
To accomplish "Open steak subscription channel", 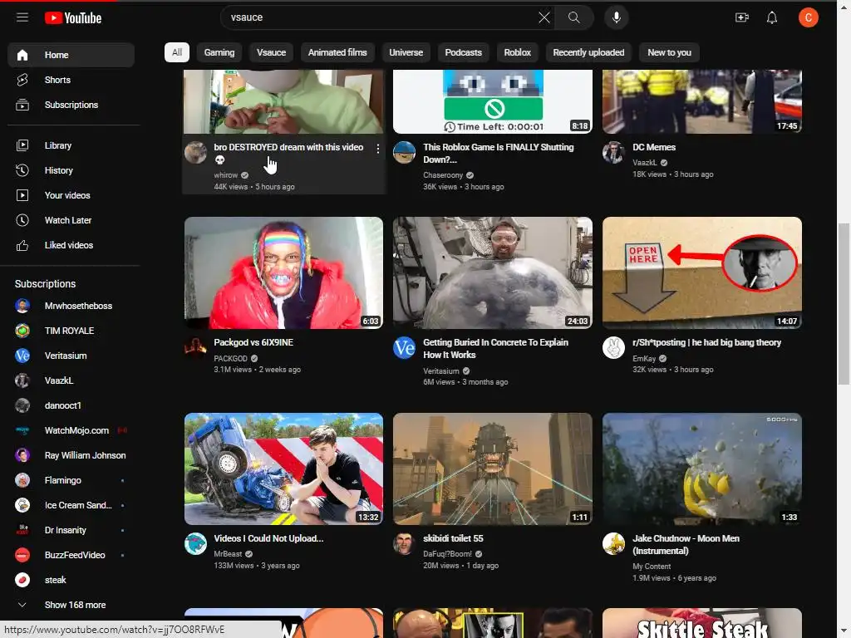I will point(71,581).
